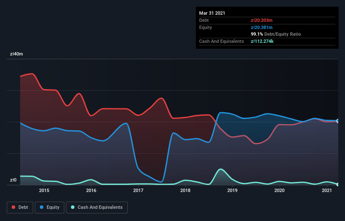This screenshot has width=345, height=221.
Task: Click the 2015 x-axis label
Action: pyautogui.click(x=44, y=190)
